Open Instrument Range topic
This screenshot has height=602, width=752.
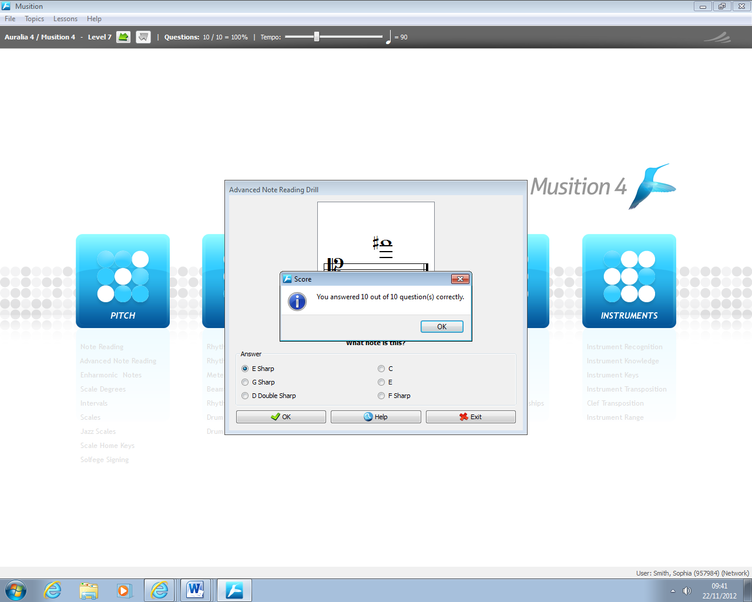click(x=615, y=417)
